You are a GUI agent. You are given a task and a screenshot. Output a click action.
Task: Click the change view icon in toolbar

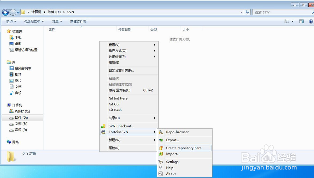(287, 21)
